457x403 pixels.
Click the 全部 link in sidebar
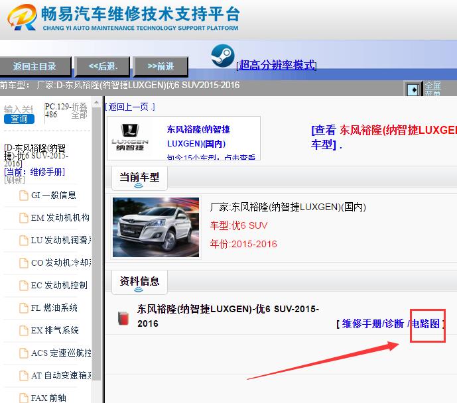80,115
